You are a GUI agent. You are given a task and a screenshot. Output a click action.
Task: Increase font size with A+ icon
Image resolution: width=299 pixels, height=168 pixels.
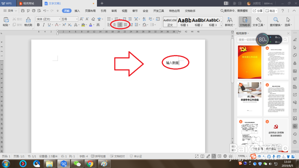[82, 19]
